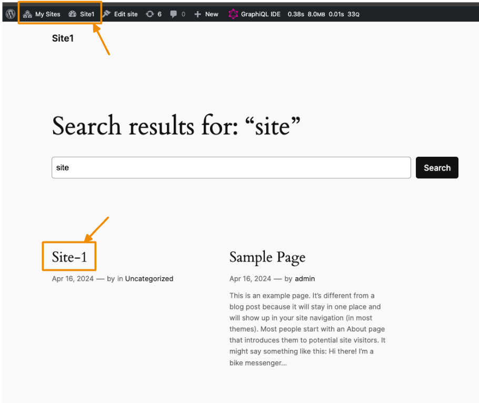Click the Site1 site icon
The image size is (479, 403).
tap(73, 14)
